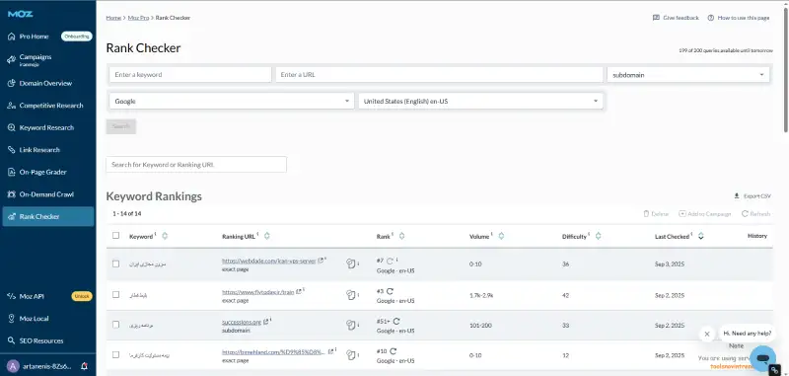Screen dimensions: 789x376
Task: Open Keyword Research tool
Action: coord(46,127)
